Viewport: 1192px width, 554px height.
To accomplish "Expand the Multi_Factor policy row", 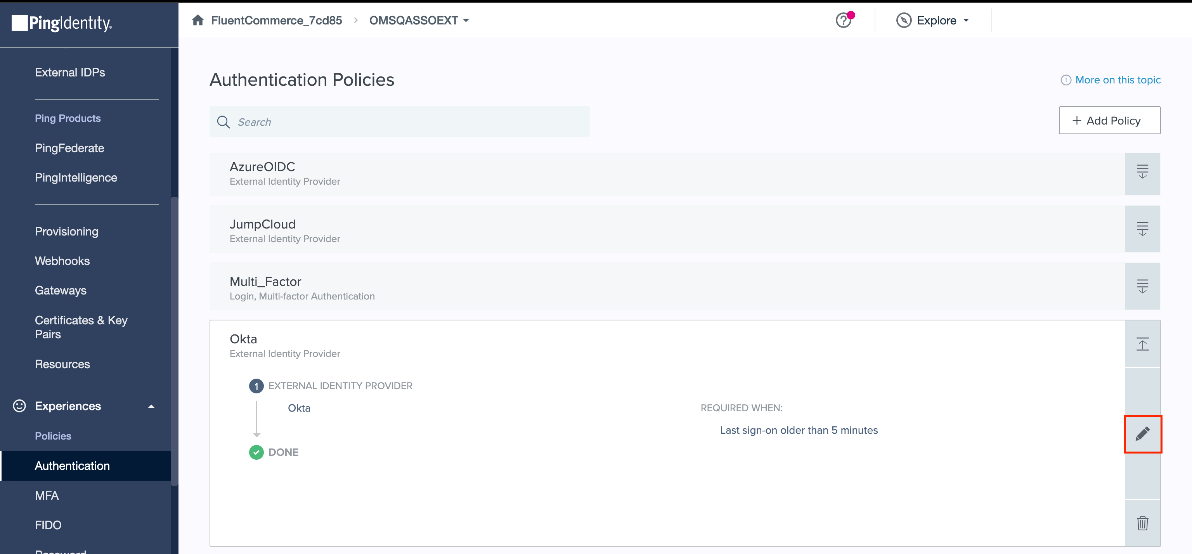I will (1142, 286).
